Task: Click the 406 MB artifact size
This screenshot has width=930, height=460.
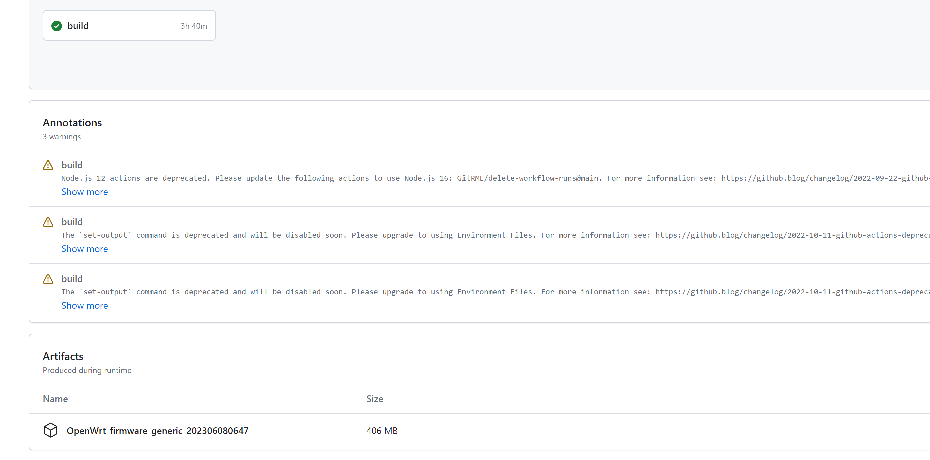Action: pos(382,431)
